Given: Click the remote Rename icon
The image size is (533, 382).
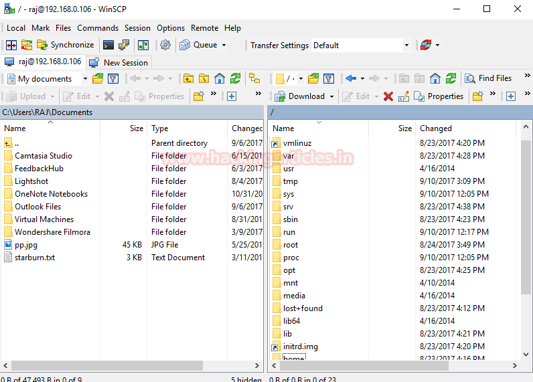Looking at the screenshot, I should click(x=404, y=96).
